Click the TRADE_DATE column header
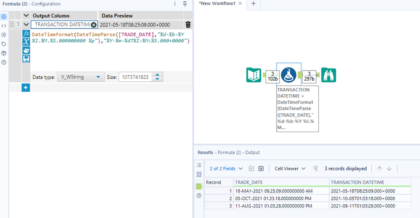 [x=281, y=182]
